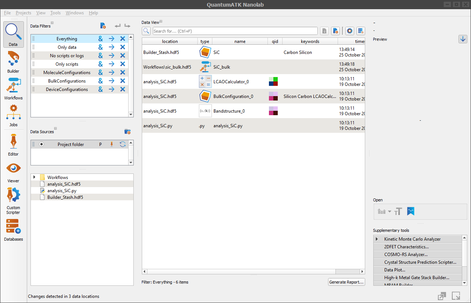Open the Help menu

pyautogui.click(x=93, y=13)
